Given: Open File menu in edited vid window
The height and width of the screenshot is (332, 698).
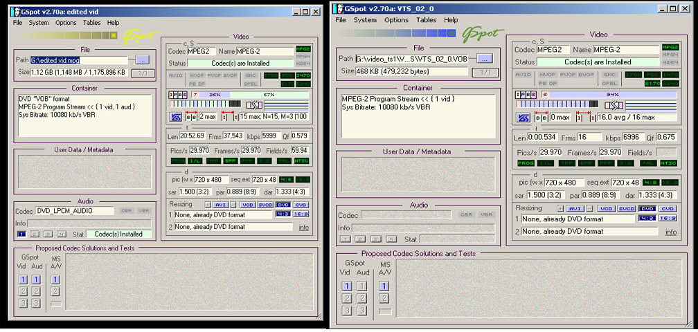Looking at the screenshot, I should pos(17,23).
